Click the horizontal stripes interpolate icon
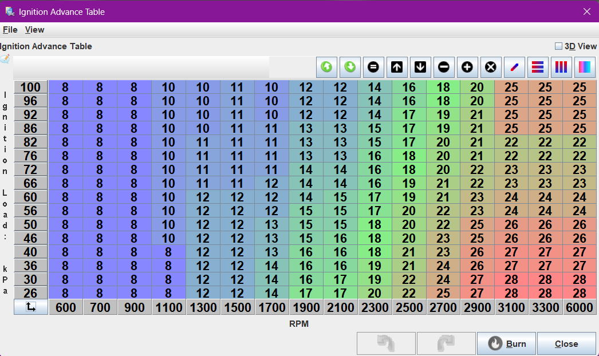The width and height of the screenshot is (599, 356). point(538,67)
